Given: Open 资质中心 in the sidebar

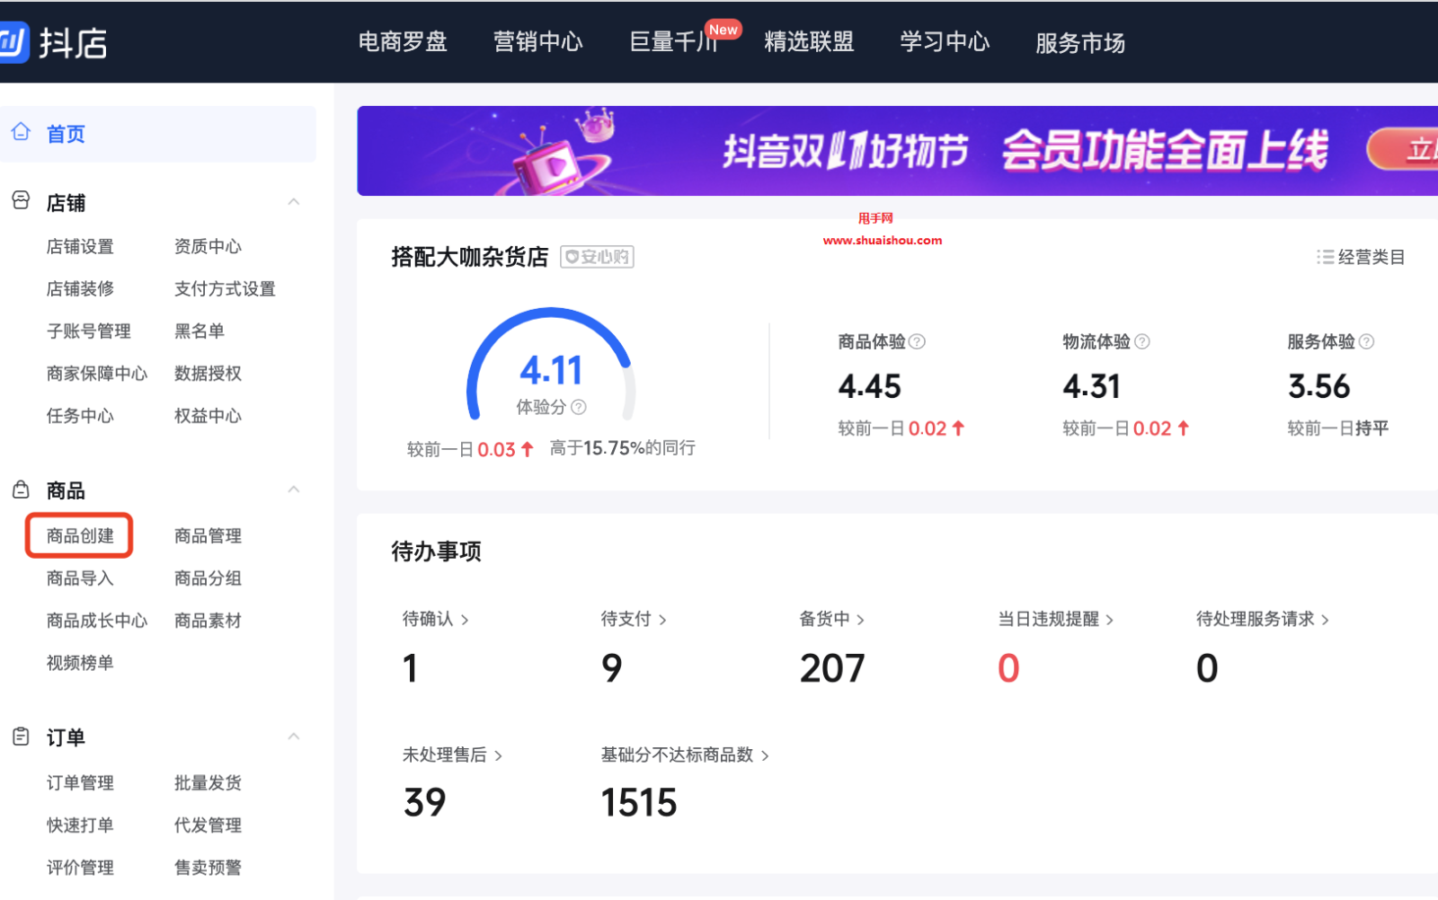Looking at the screenshot, I should 208,246.
